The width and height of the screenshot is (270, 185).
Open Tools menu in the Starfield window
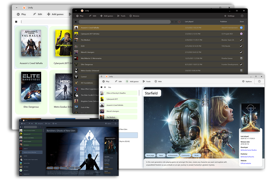147,82
